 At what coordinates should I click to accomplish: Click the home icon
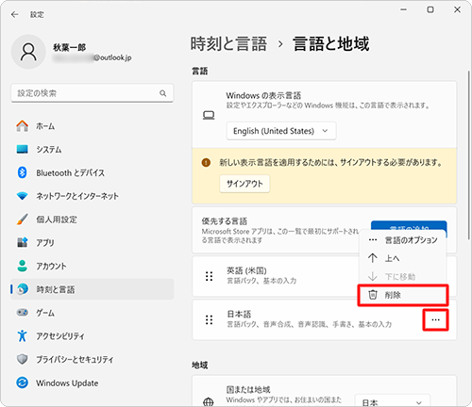point(22,126)
